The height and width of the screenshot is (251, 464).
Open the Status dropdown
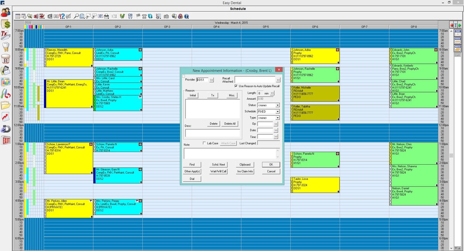pyautogui.click(x=277, y=105)
